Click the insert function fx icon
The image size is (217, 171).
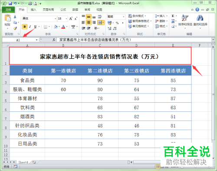click(x=54, y=40)
